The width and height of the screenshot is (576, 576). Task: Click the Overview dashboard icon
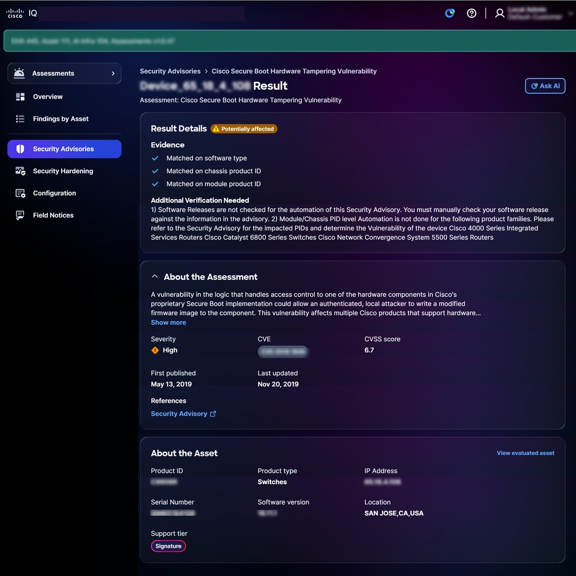tap(20, 97)
